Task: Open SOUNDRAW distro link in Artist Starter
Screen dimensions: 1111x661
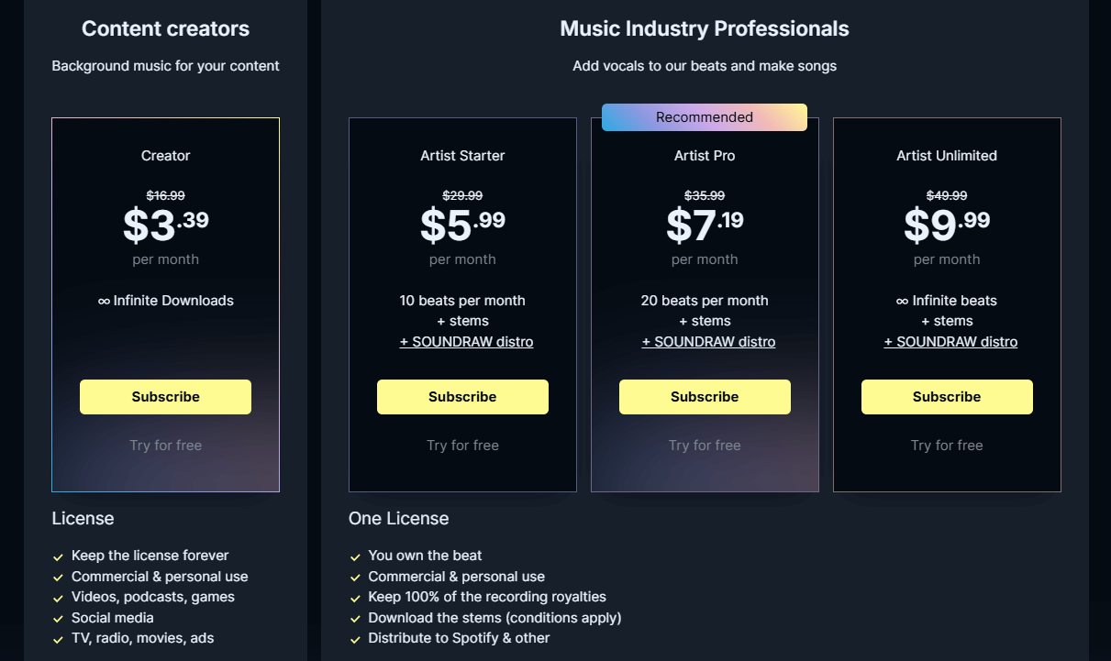Action: pyautogui.click(x=466, y=342)
